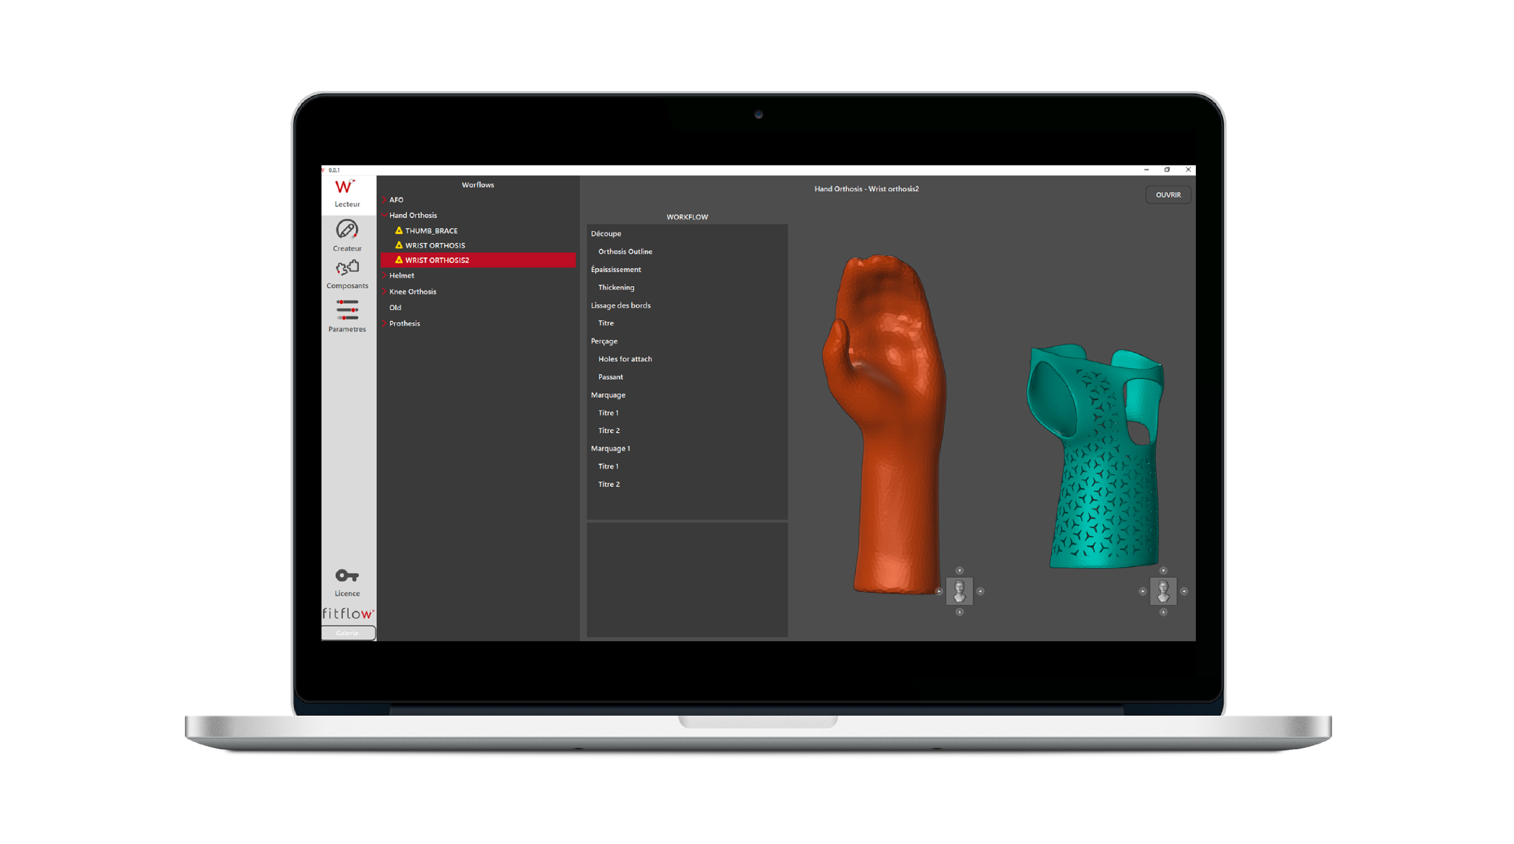Screen dimensions: 1514x844
Task: Select WRIST ORTHOSIS2 in the workflow list
Action: (438, 260)
